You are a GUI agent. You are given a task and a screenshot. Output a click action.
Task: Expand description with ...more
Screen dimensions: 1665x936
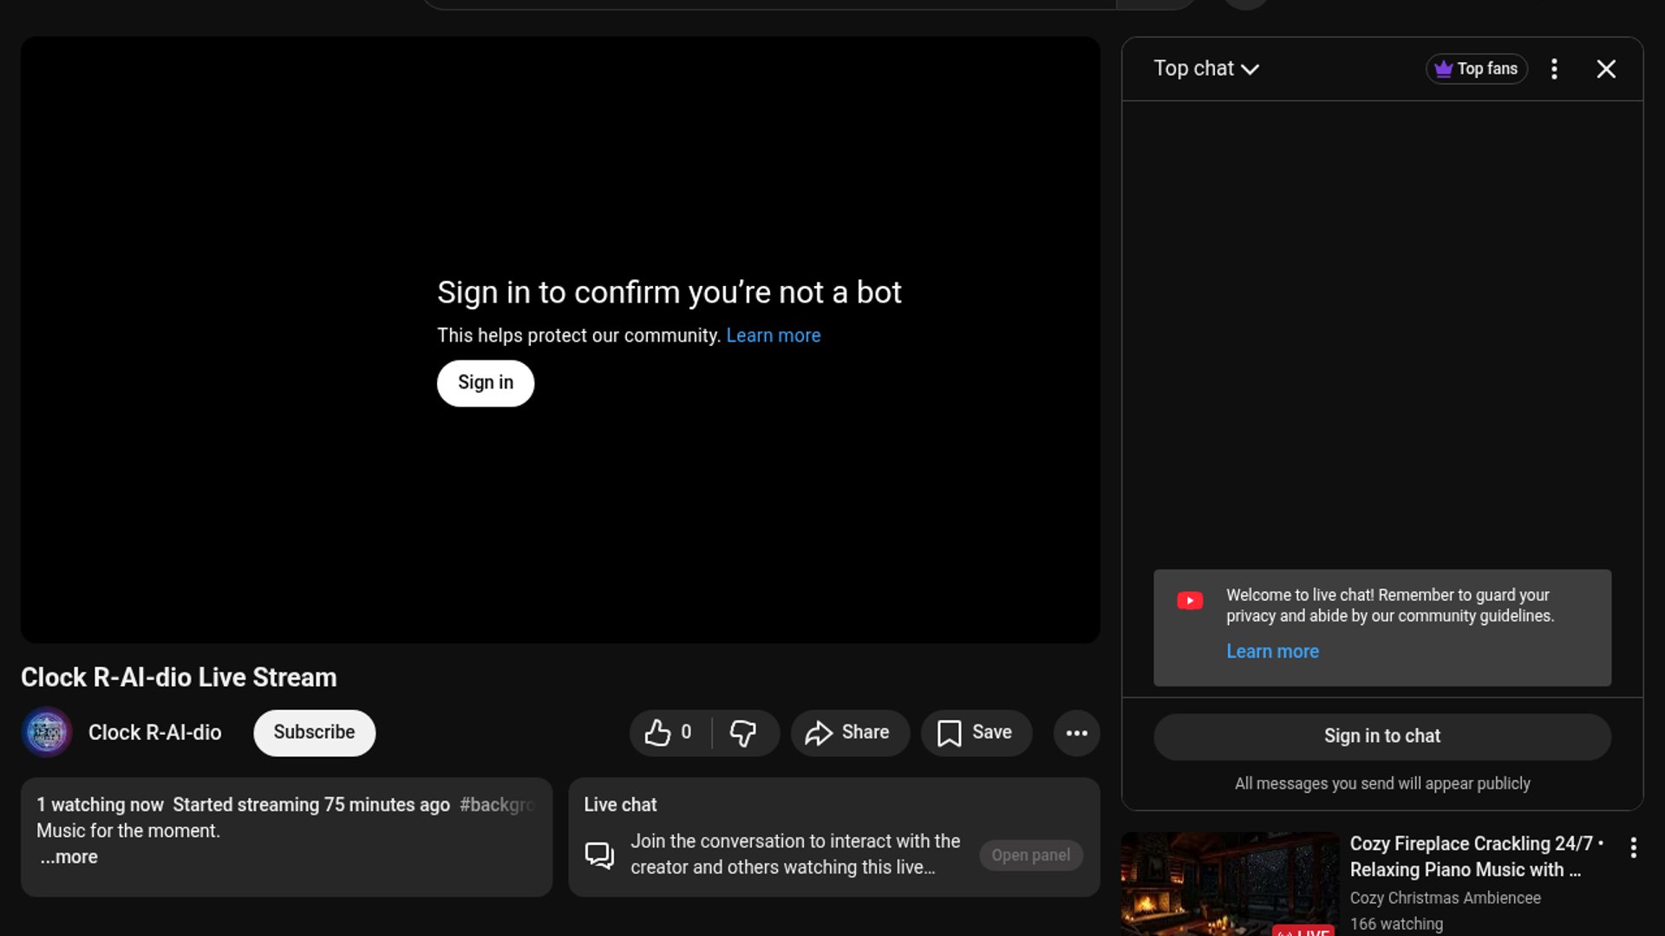69,857
